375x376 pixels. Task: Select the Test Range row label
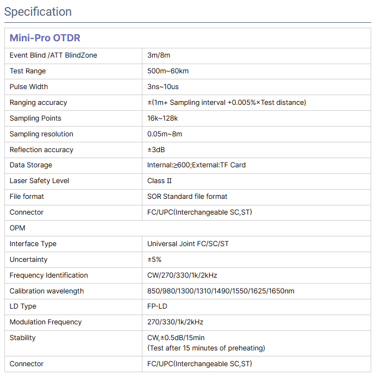pos(28,71)
